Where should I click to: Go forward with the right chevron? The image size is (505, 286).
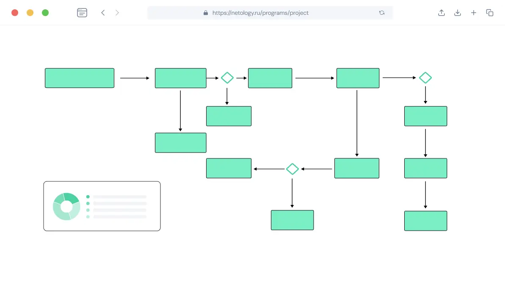click(x=117, y=13)
